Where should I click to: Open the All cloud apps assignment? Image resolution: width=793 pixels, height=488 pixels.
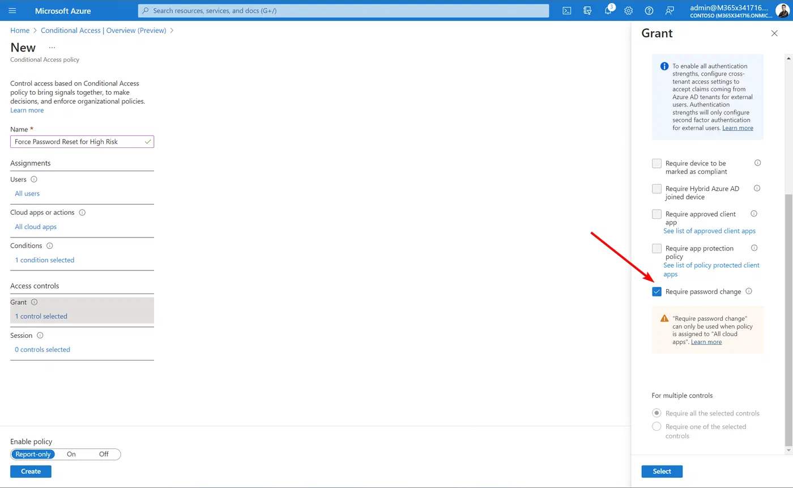coord(36,227)
